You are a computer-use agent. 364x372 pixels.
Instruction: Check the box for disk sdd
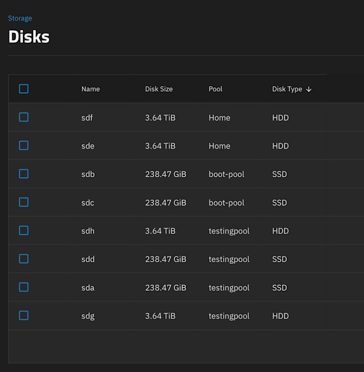click(x=24, y=259)
